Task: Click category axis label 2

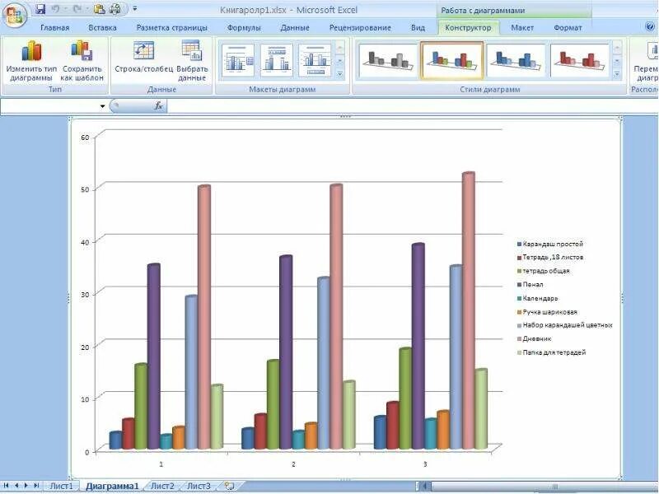Action: pyautogui.click(x=293, y=464)
